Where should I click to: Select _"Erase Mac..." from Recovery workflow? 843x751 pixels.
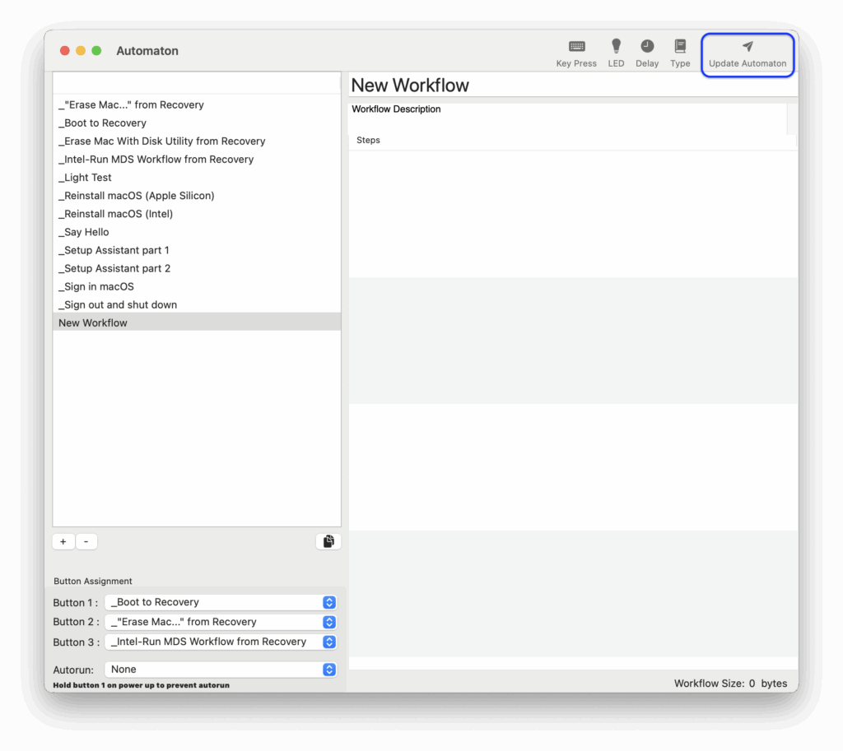tap(197, 104)
